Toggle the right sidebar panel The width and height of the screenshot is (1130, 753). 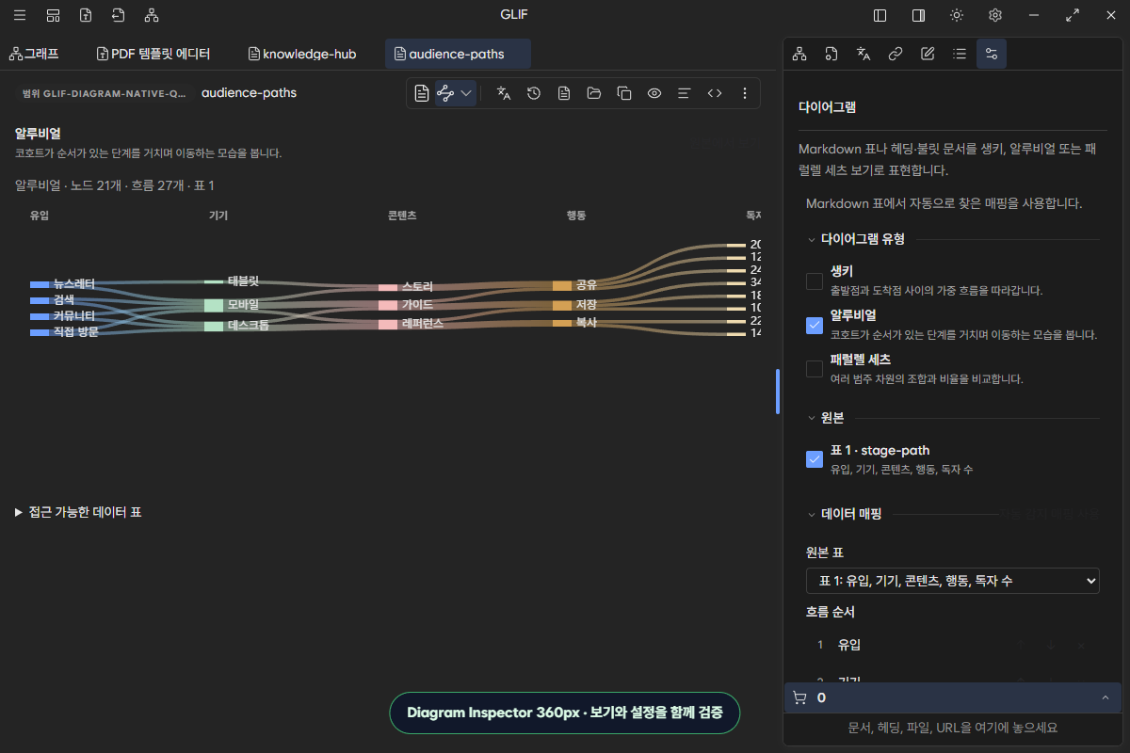pyautogui.click(x=918, y=15)
